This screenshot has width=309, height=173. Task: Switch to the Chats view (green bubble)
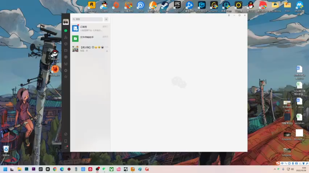[66, 31]
